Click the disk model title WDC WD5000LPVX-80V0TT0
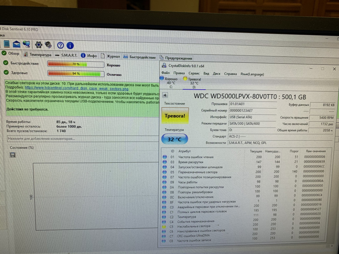Viewport: 339px width, 254px height. pos(235,96)
